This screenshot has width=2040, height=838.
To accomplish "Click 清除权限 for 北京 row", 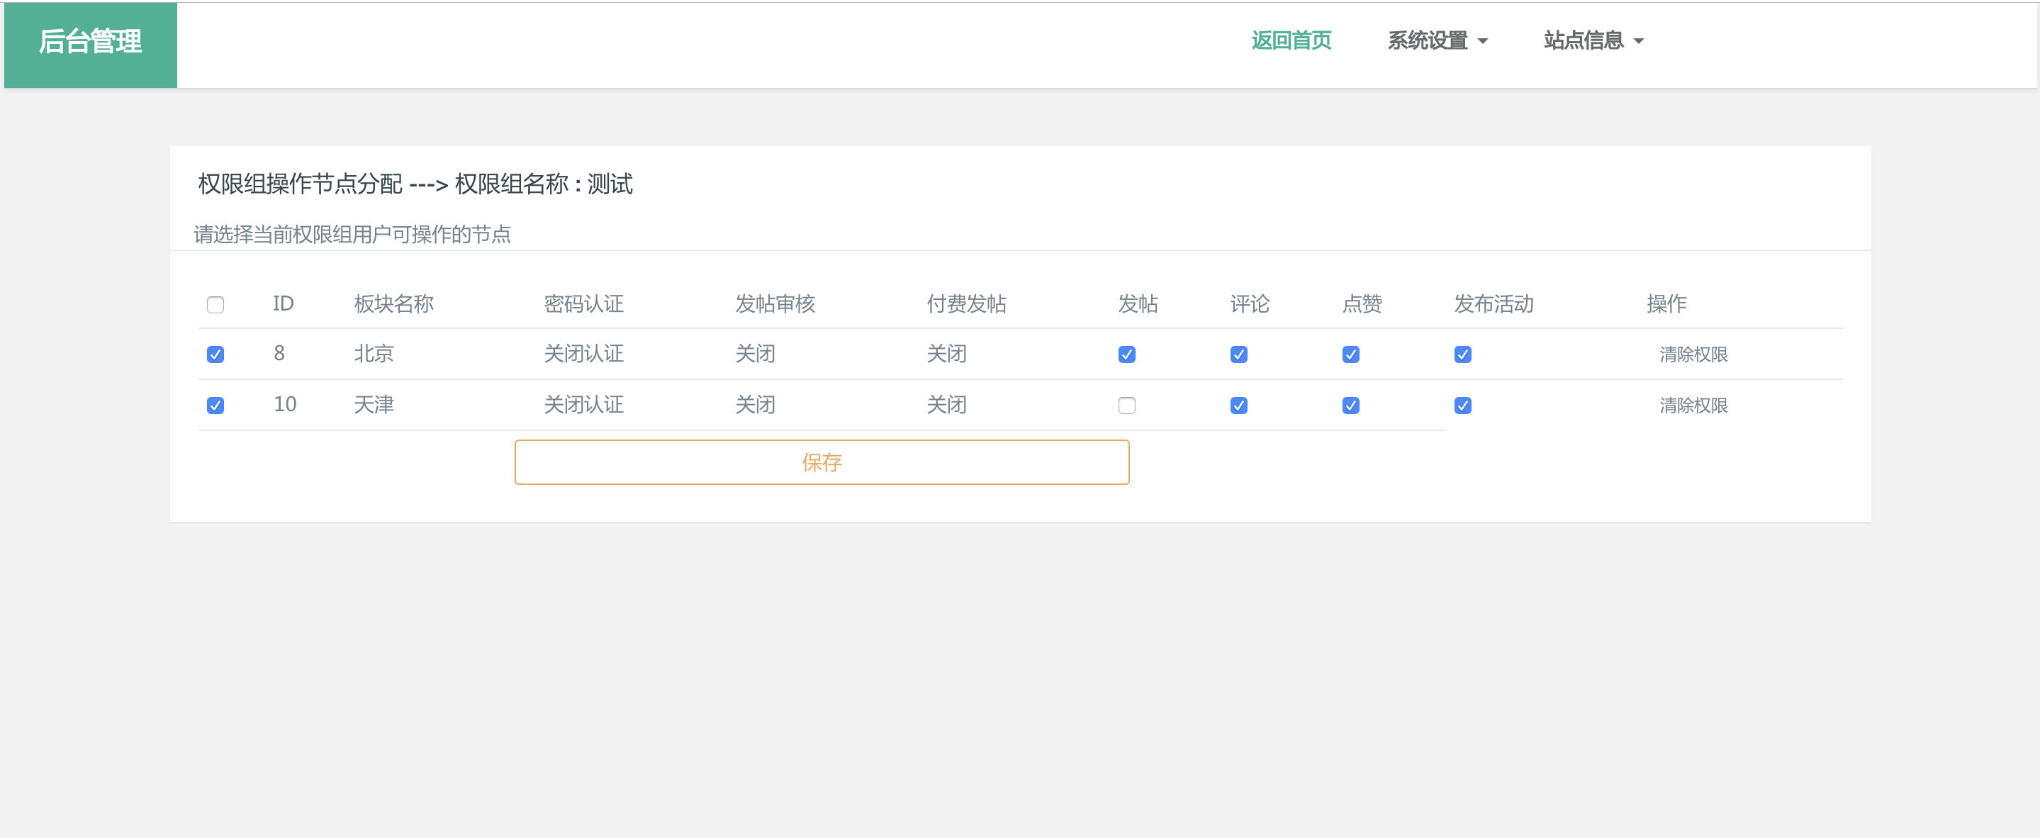I will 1693,354.
